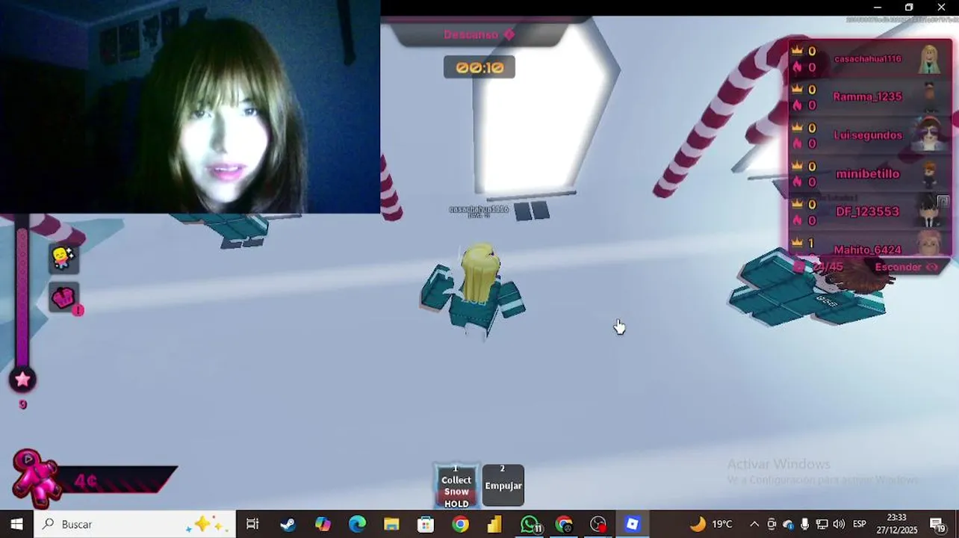Viewport: 959px width, 538px height.
Task: Click casachahua1116 avatar thumbnail
Action: click(x=930, y=59)
